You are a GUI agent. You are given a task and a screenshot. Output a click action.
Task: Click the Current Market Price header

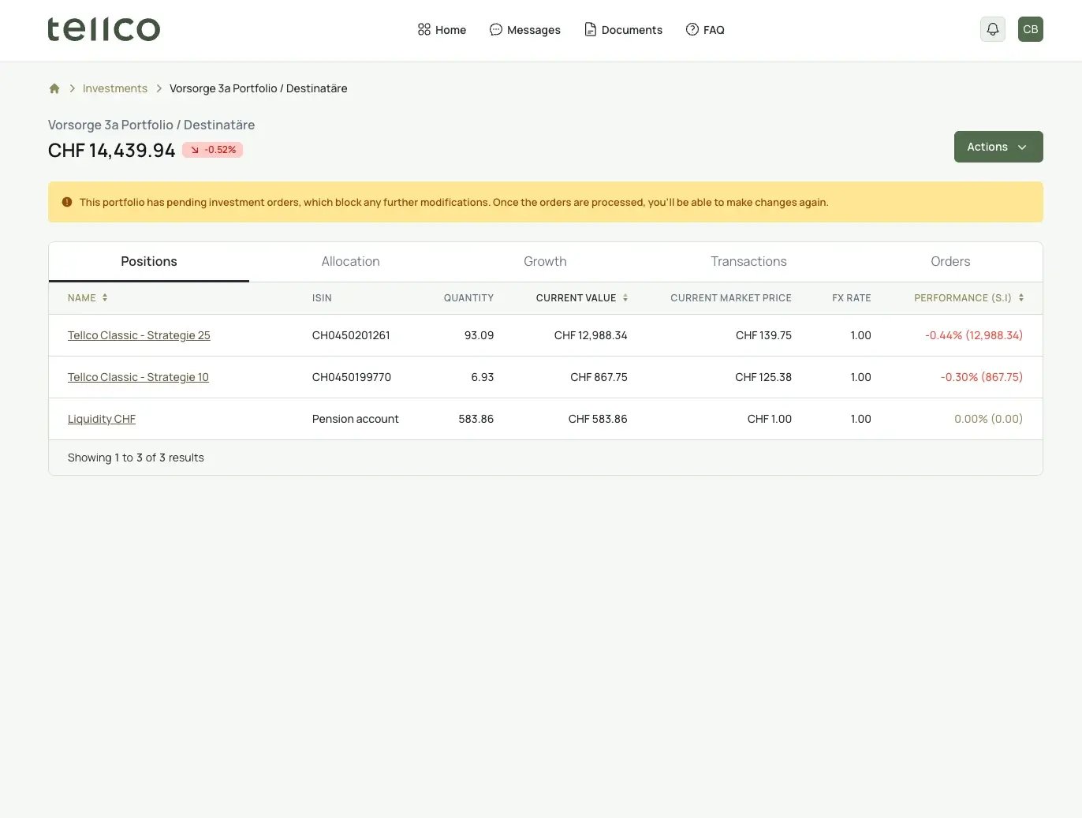point(731,298)
